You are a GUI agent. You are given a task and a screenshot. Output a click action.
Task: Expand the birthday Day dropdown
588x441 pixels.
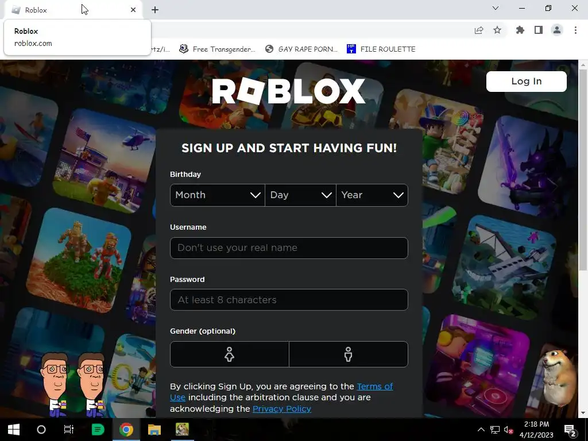pyautogui.click(x=300, y=195)
